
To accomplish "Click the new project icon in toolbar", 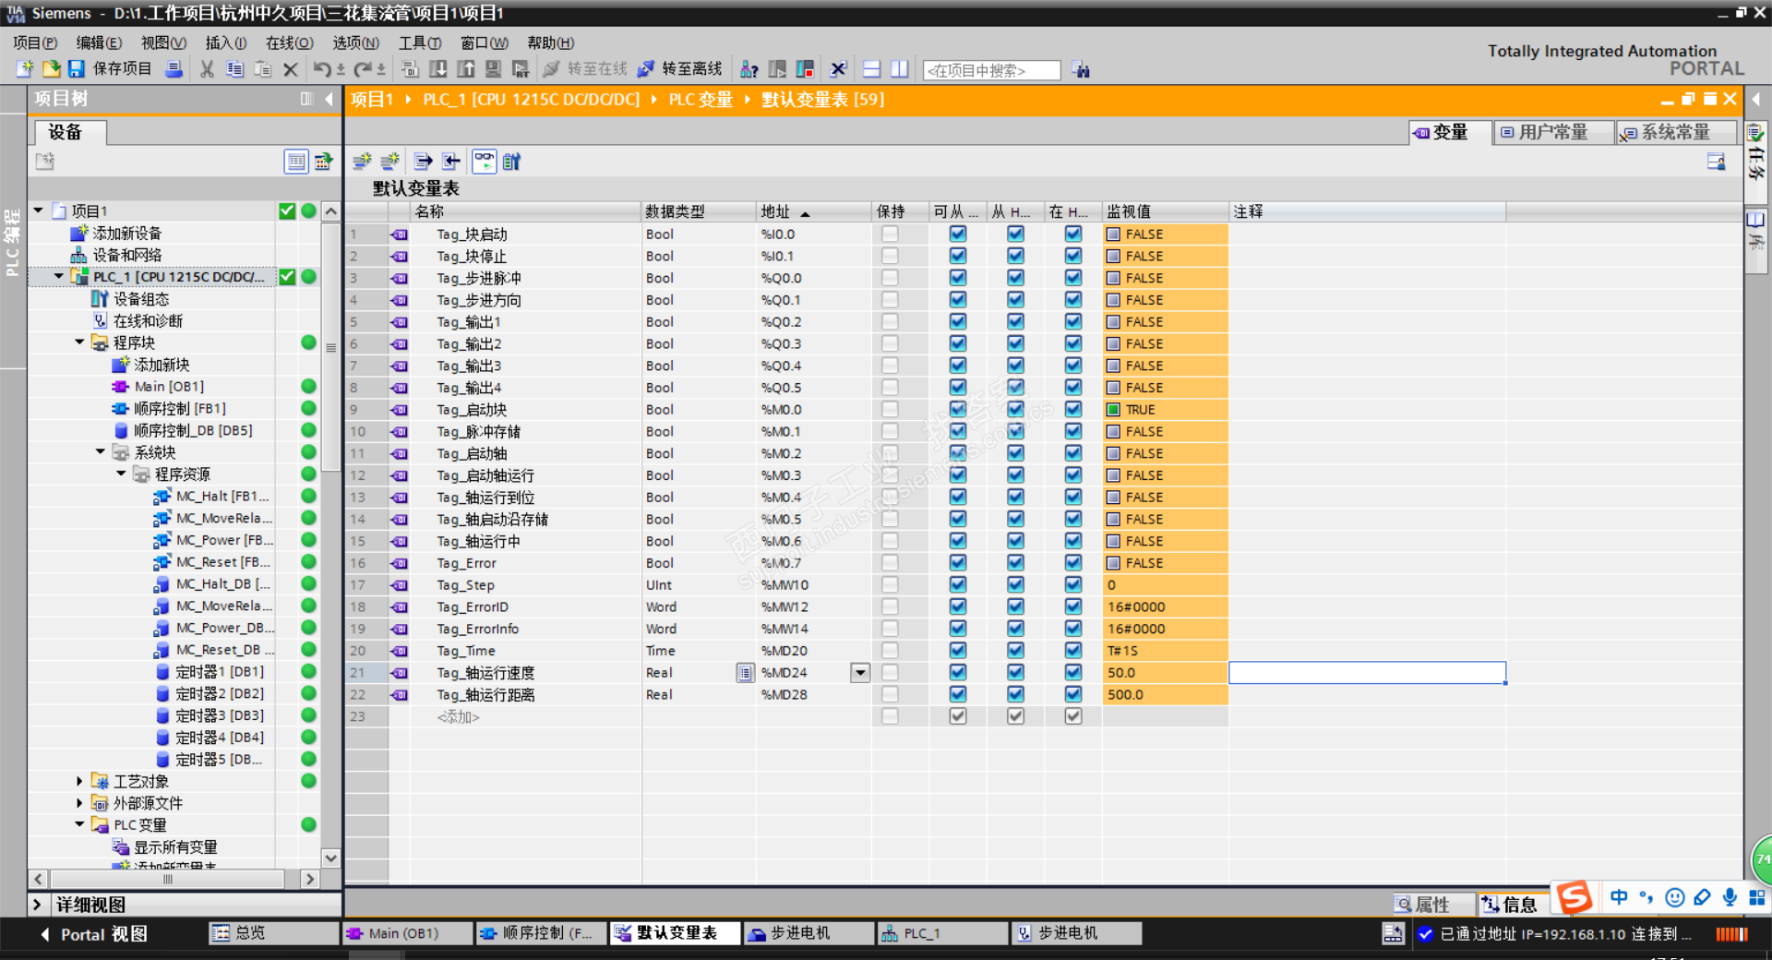I will [x=25, y=69].
